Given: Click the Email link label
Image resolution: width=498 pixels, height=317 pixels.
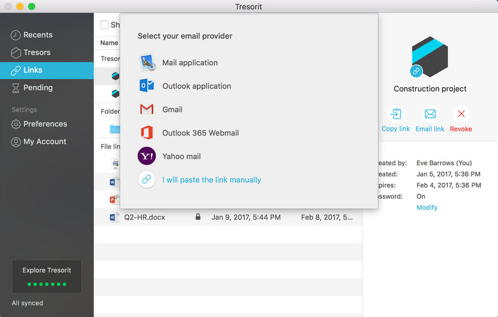Looking at the screenshot, I should [x=430, y=129].
